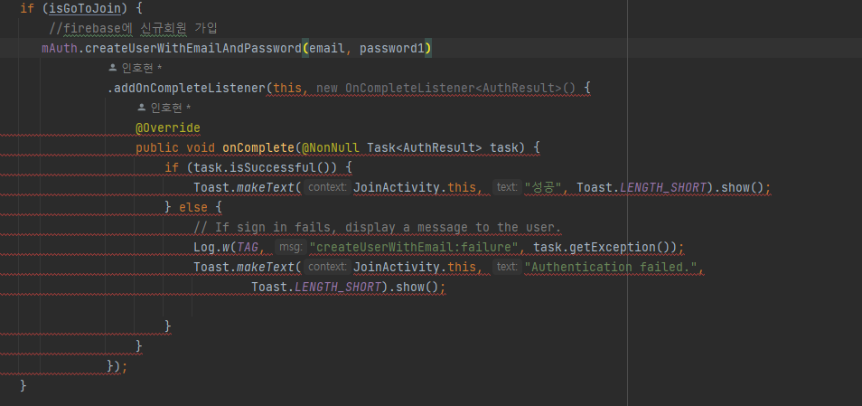
Task: Click the isGoToJoin variable in the if condition
Action: pos(85,9)
